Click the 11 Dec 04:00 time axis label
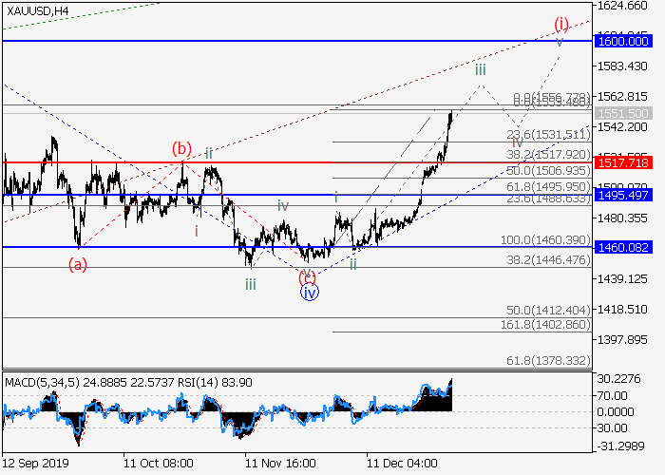The height and width of the screenshot is (475, 665). 403,463
